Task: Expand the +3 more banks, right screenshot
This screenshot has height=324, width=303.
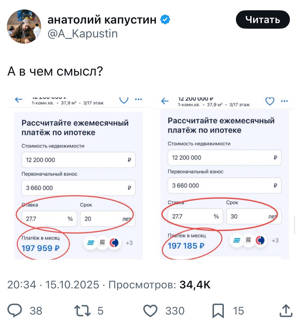Action: point(275,240)
